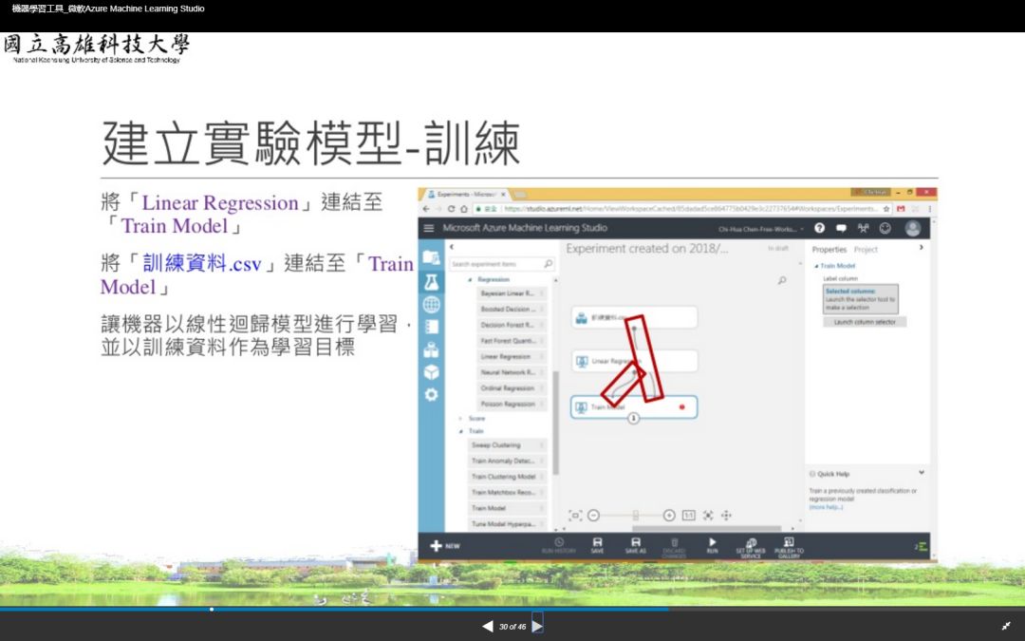Collapse the Properties pane with right arrow
The image size is (1025, 641).
[921, 247]
